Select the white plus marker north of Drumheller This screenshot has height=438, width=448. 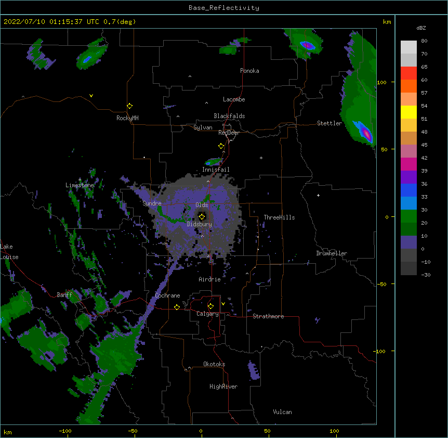point(318,195)
